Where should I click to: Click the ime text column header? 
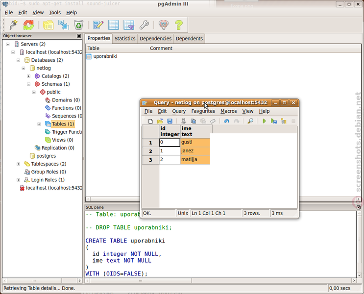(195, 131)
